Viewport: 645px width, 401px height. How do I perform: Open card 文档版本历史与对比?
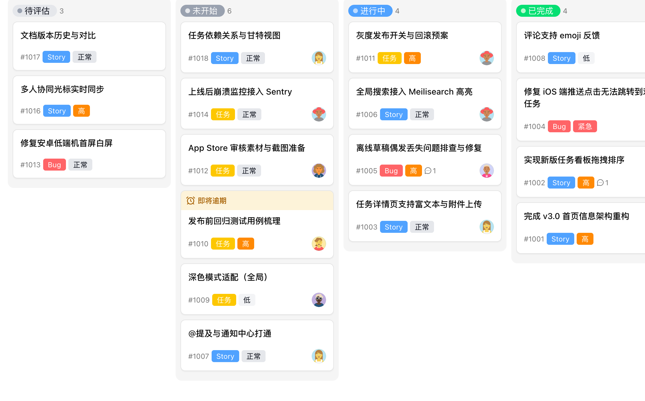click(x=89, y=46)
